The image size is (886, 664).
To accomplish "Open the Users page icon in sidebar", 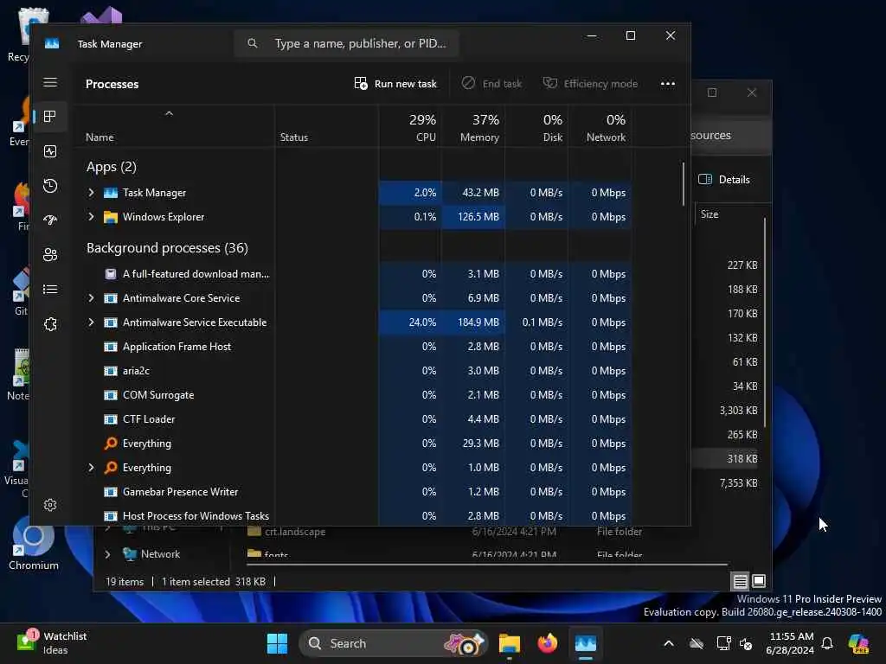I will [x=50, y=255].
